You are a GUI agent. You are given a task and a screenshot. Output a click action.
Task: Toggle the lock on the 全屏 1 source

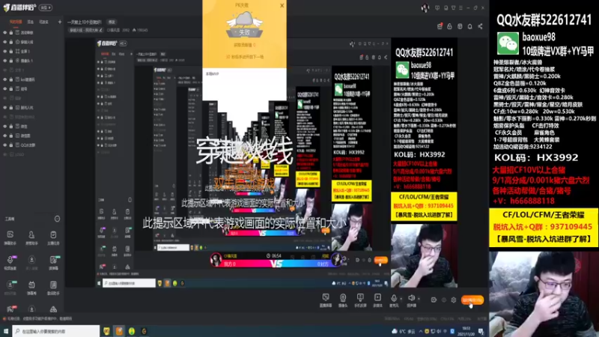pos(11,51)
